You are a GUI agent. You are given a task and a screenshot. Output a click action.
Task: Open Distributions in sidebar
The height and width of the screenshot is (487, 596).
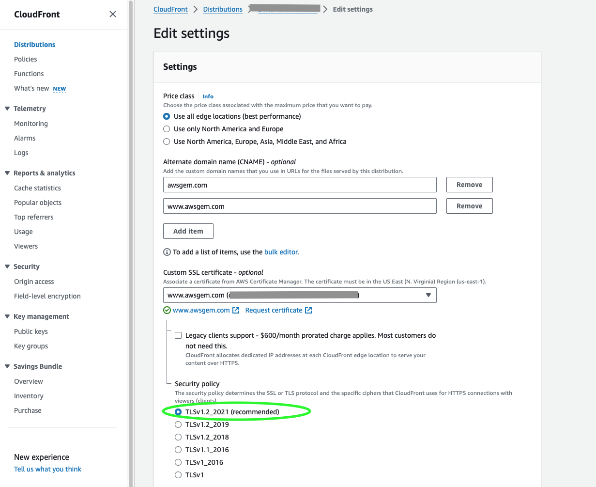click(35, 45)
